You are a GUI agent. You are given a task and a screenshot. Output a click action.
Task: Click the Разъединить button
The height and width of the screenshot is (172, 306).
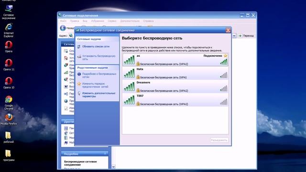tap(219, 140)
